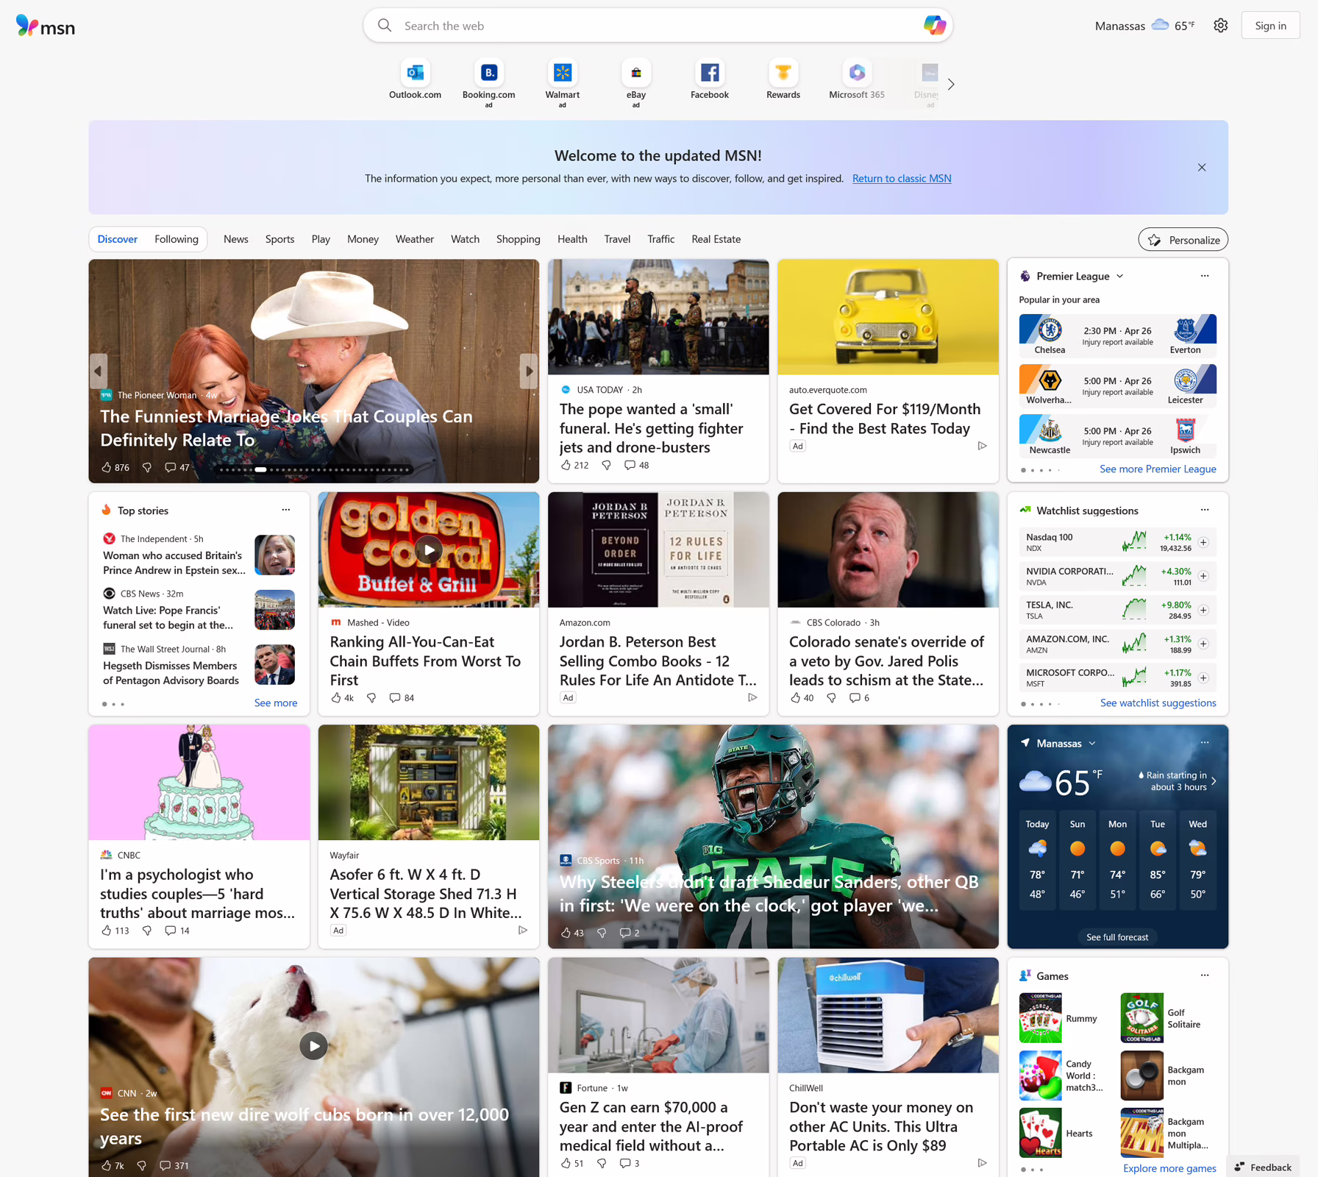
Task: Like the psychologist marriage truths story
Action: coord(107,931)
